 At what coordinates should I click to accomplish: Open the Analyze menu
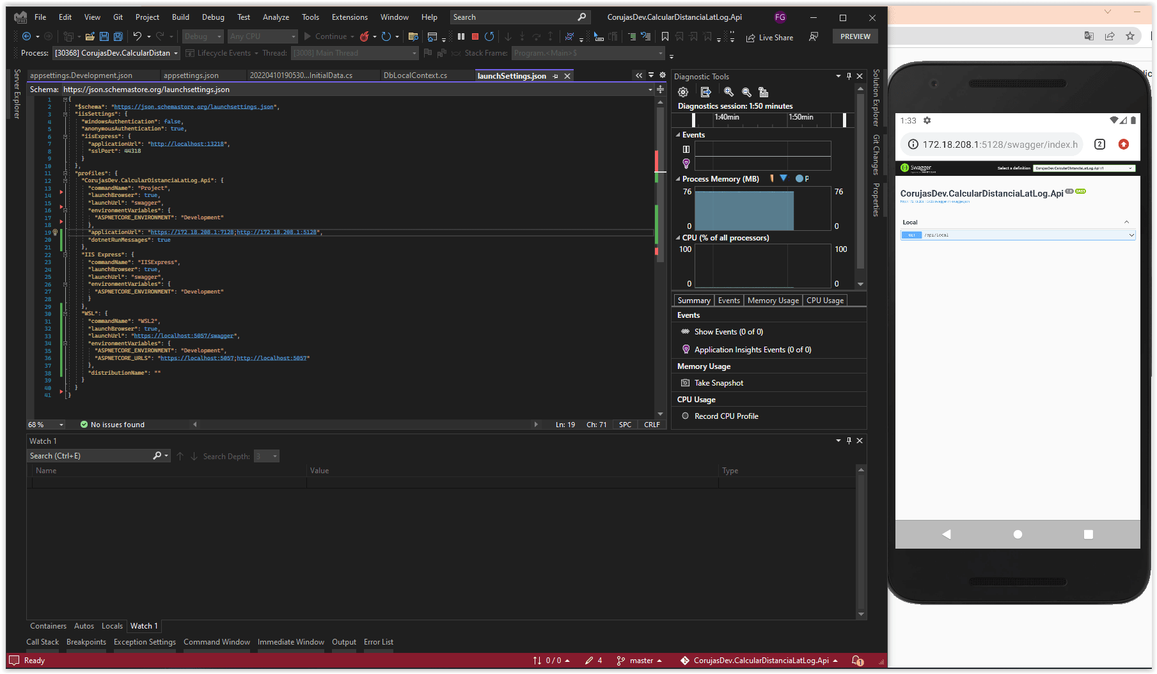(276, 17)
